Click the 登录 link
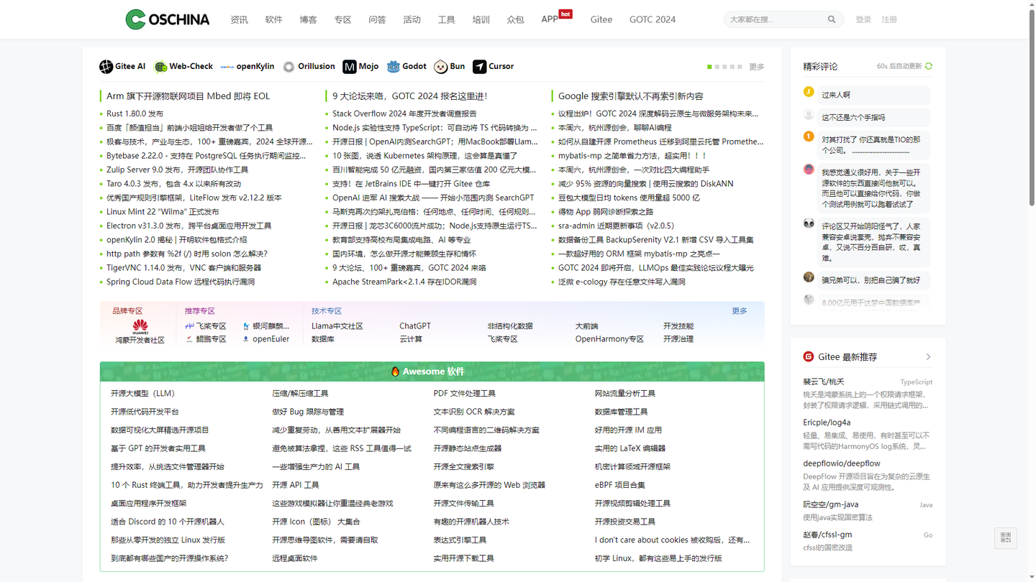Viewport: 1036px width, 582px height. coord(863,19)
